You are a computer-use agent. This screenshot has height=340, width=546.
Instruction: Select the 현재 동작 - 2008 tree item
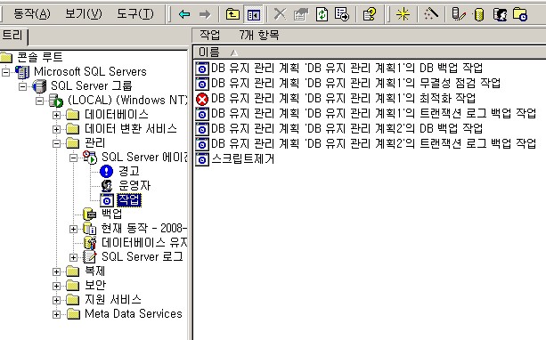coord(144,229)
